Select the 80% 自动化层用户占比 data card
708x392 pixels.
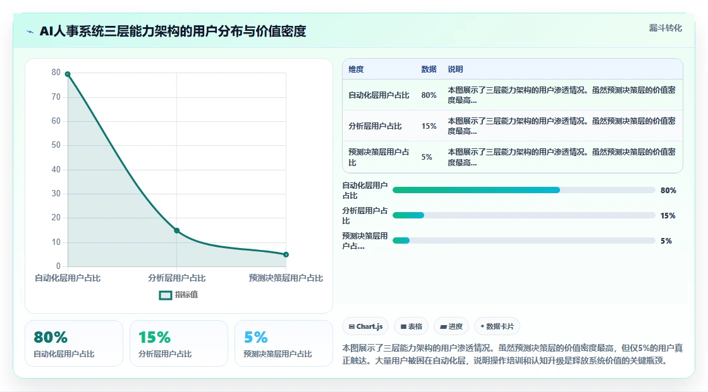pos(74,343)
